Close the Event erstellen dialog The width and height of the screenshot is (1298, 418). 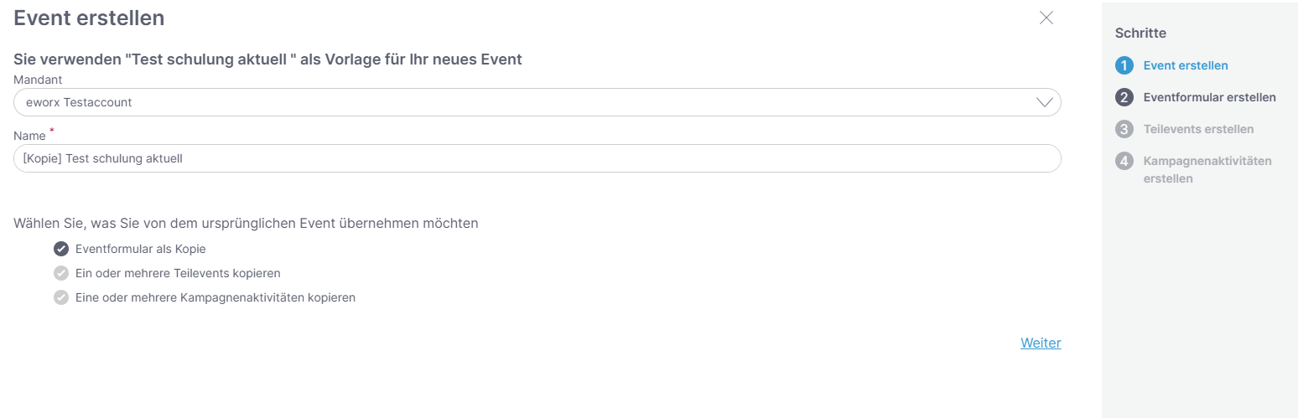point(1046,18)
